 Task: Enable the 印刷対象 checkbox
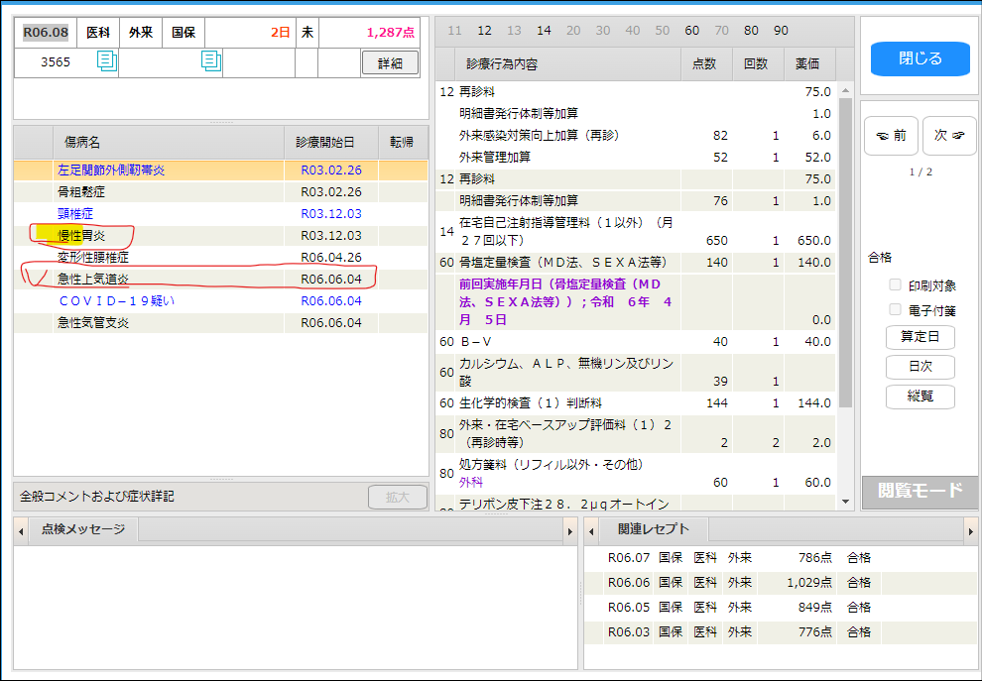(x=896, y=285)
